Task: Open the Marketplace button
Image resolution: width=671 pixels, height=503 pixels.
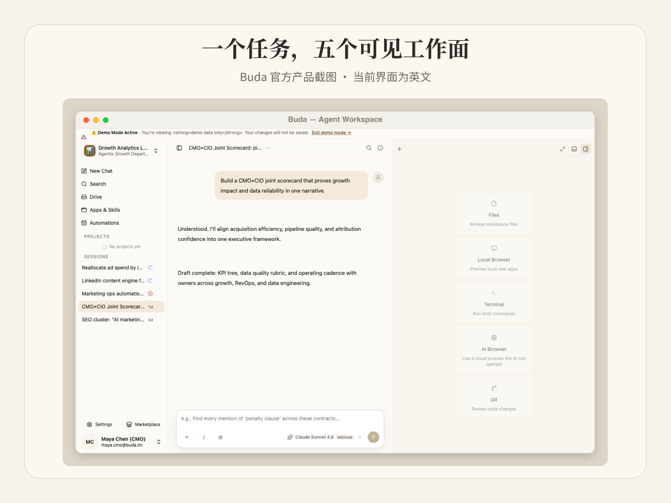Action: click(x=143, y=425)
